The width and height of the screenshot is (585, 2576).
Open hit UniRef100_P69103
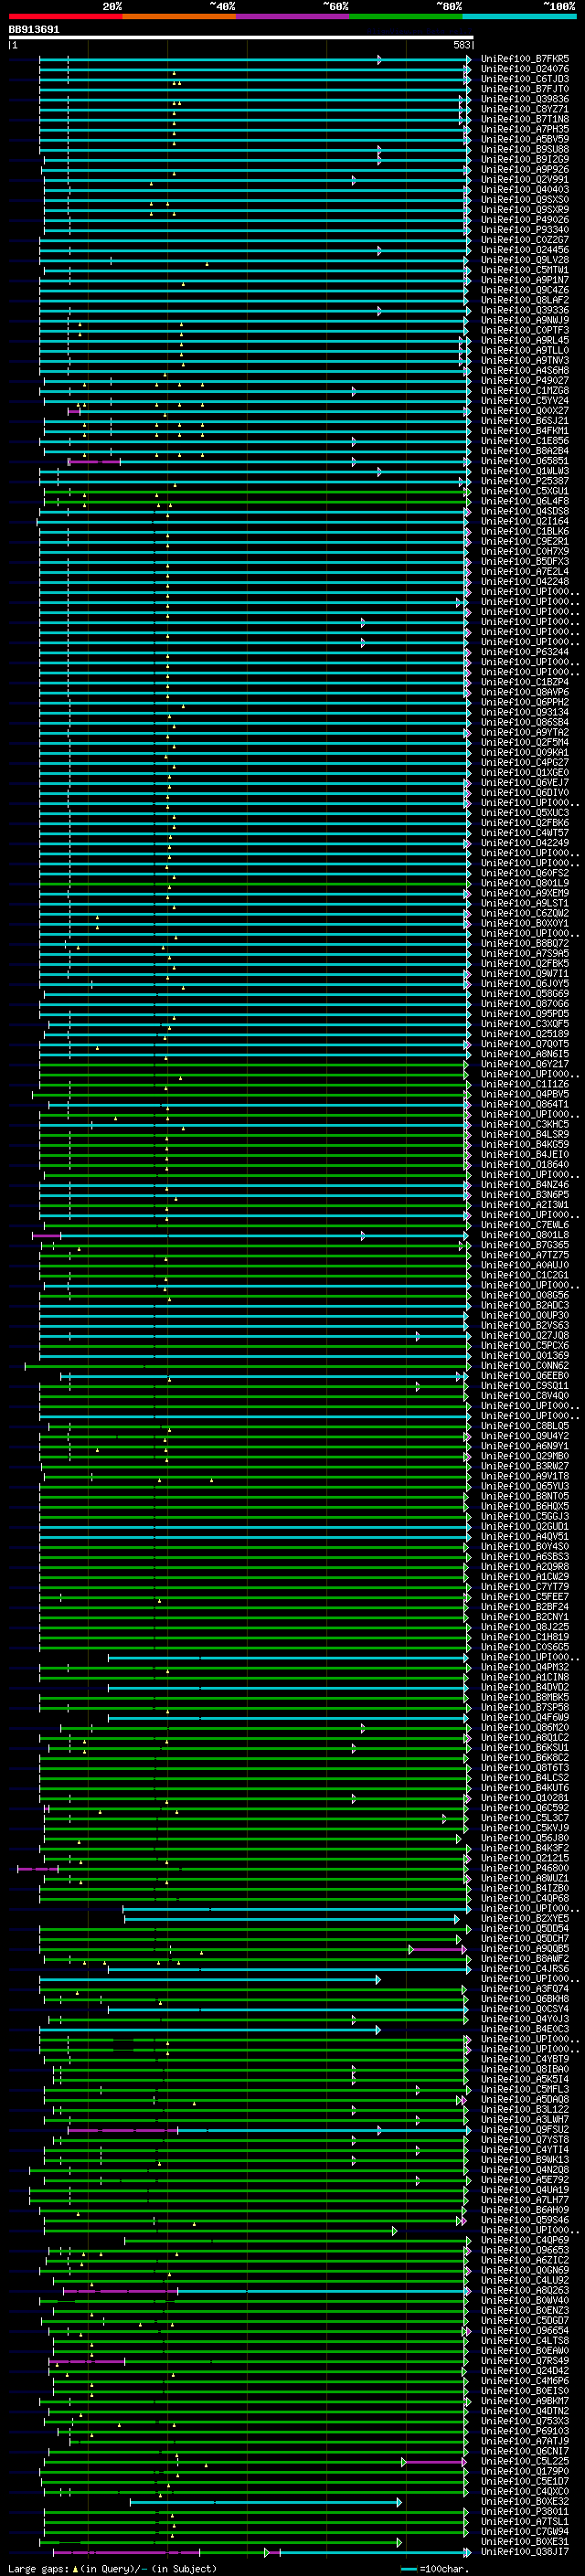525,2431
